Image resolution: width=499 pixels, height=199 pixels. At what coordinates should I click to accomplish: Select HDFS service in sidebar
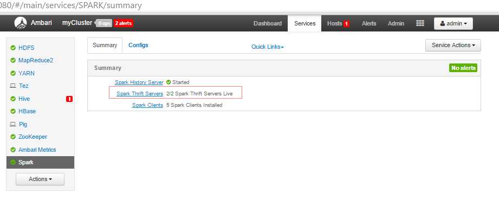pyautogui.click(x=26, y=48)
